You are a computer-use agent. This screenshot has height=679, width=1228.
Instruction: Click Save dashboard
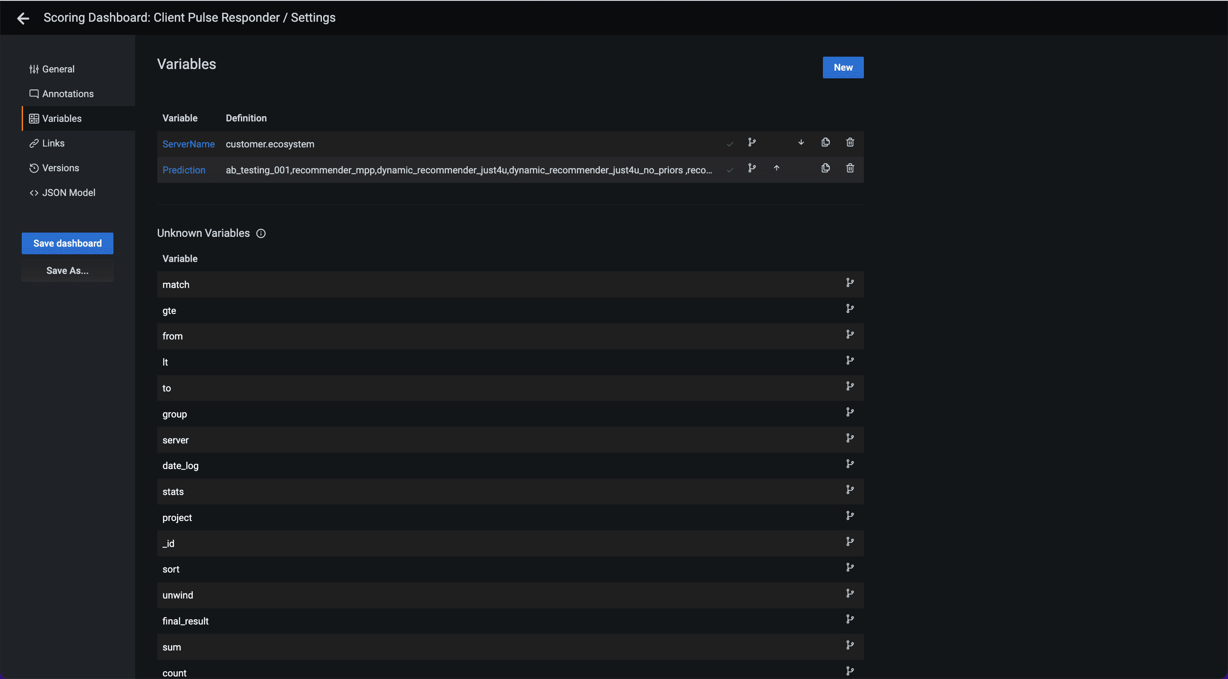click(x=67, y=243)
